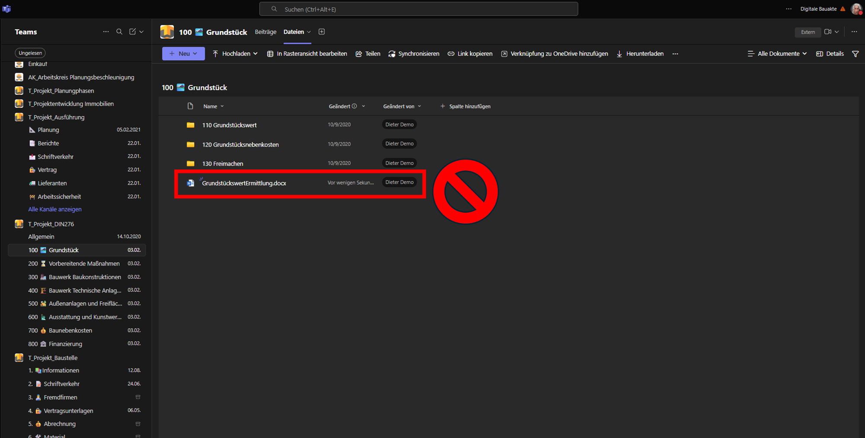Screen dimensions: 865x438
Task: Switch to the Beiträge tab
Action: (x=266, y=32)
